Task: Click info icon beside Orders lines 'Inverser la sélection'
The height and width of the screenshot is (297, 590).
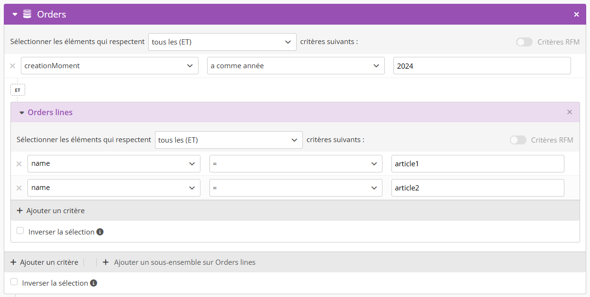Action: (x=100, y=232)
